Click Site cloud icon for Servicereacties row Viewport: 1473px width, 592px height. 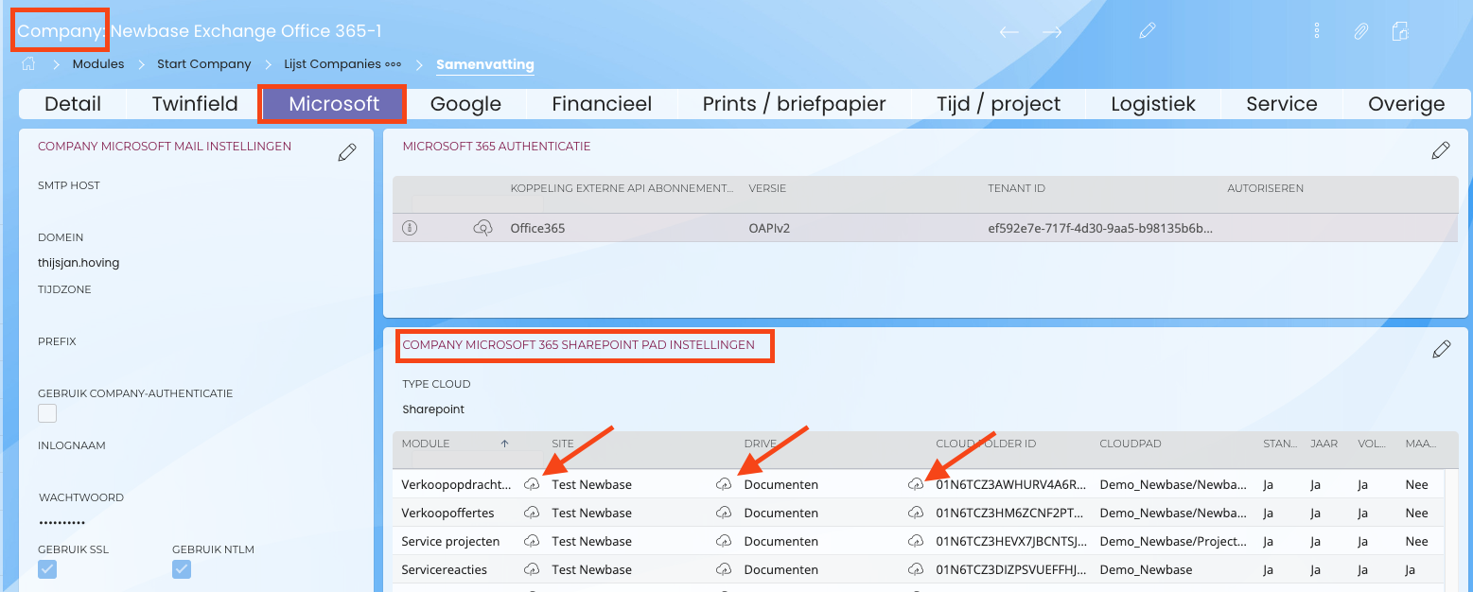(x=532, y=569)
